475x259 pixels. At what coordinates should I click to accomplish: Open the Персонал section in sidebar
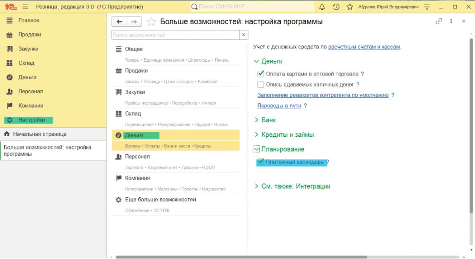(x=31, y=91)
